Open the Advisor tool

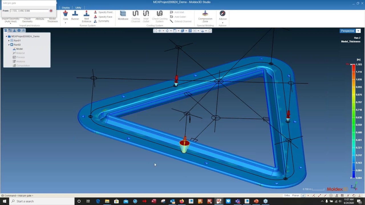coord(223,15)
